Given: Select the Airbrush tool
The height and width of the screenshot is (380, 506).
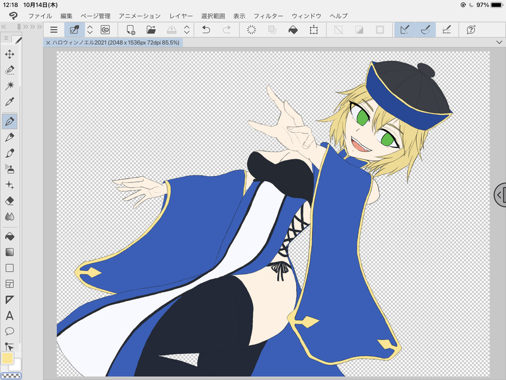Looking at the screenshot, I should tap(9, 169).
